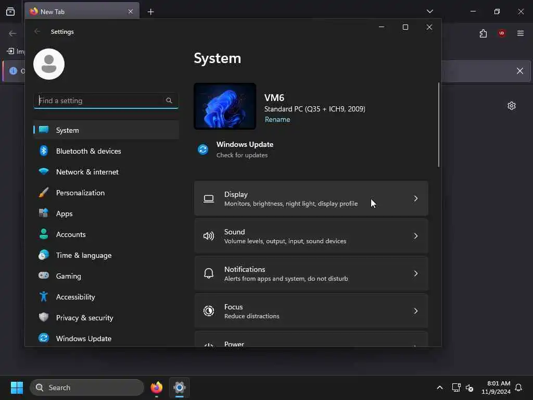533x400 pixels.
Task: Show hidden system tray icons
Action: click(x=439, y=387)
